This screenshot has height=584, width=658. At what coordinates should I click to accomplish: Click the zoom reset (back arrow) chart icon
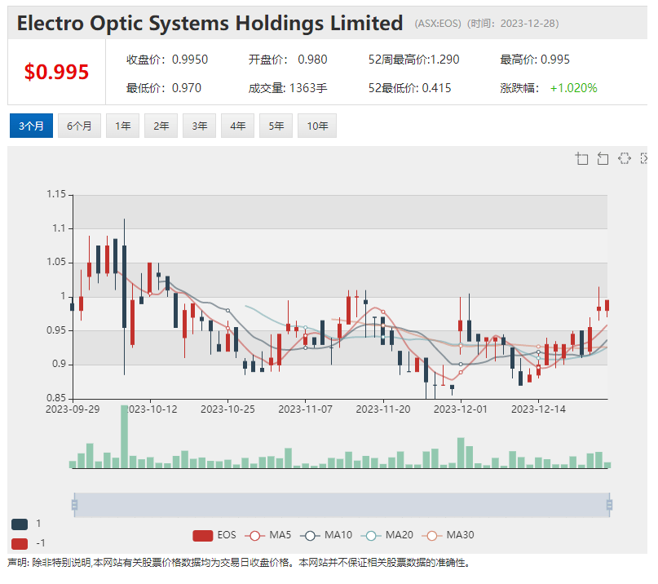(603, 158)
